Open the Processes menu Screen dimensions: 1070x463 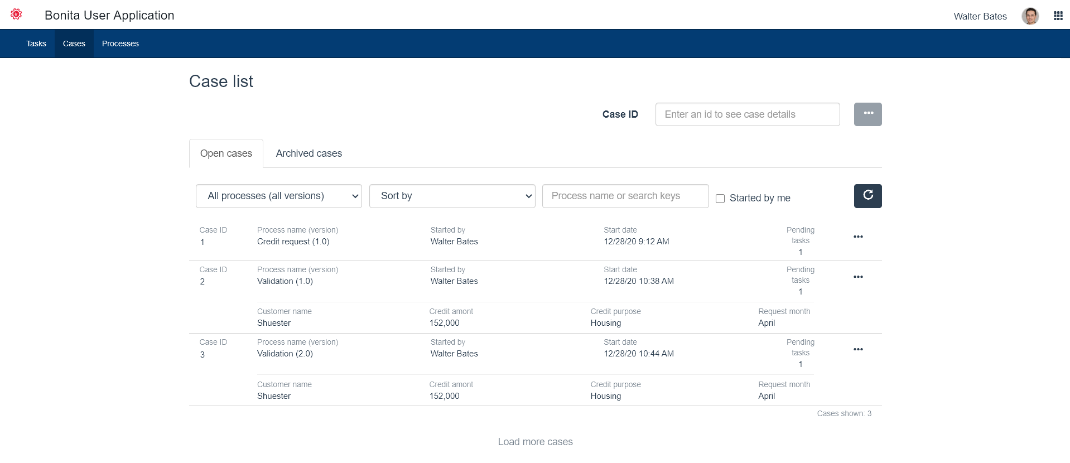(x=120, y=44)
